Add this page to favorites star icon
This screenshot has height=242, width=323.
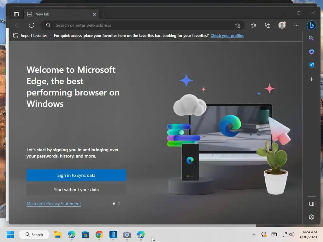(x=238, y=25)
